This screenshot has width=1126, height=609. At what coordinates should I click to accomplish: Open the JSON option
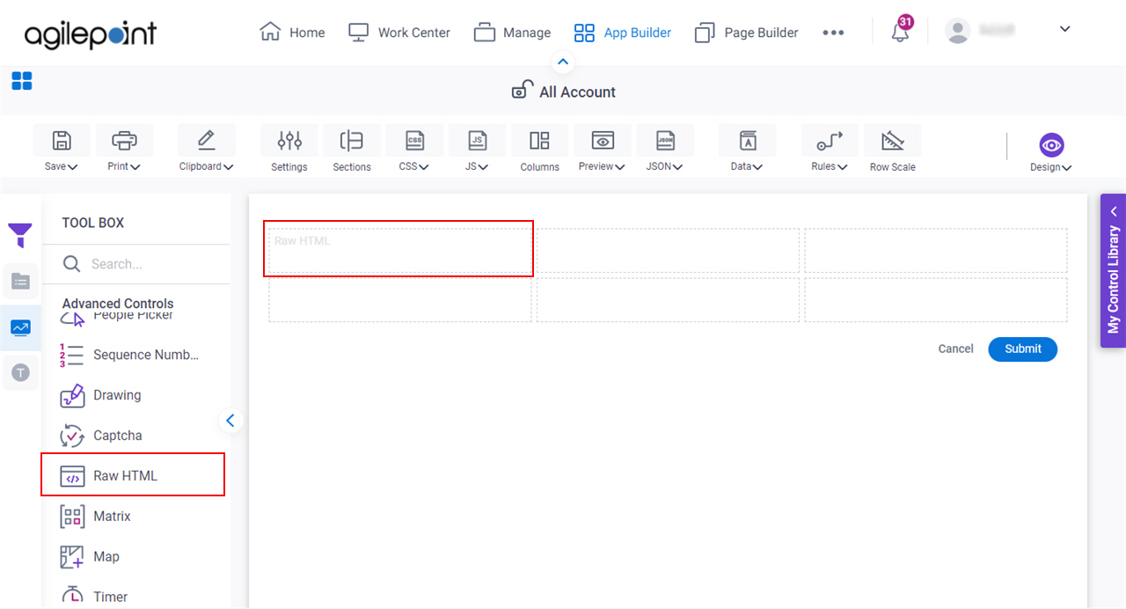point(665,148)
